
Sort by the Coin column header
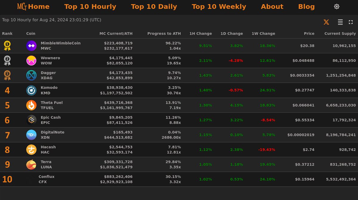point(31,33)
